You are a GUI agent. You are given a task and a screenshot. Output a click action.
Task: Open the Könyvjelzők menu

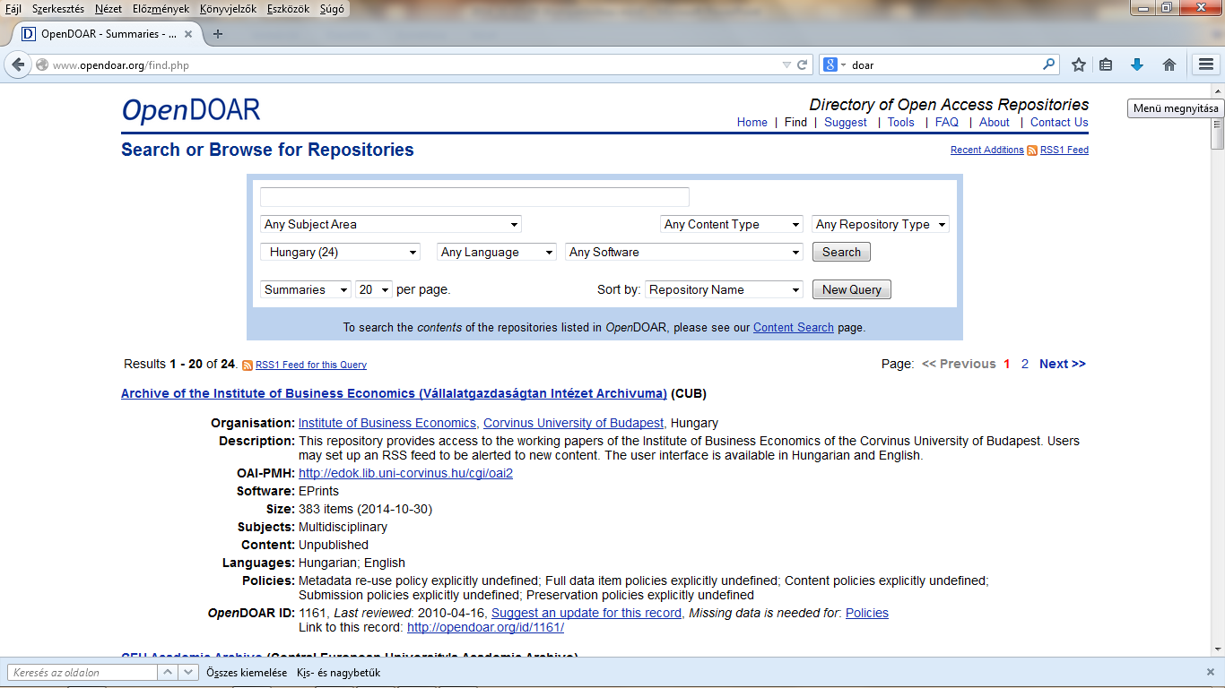tap(228, 8)
